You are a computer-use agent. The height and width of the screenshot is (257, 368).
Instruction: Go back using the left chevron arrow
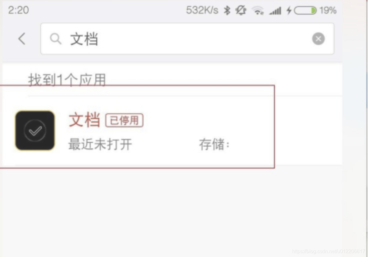click(x=22, y=39)
